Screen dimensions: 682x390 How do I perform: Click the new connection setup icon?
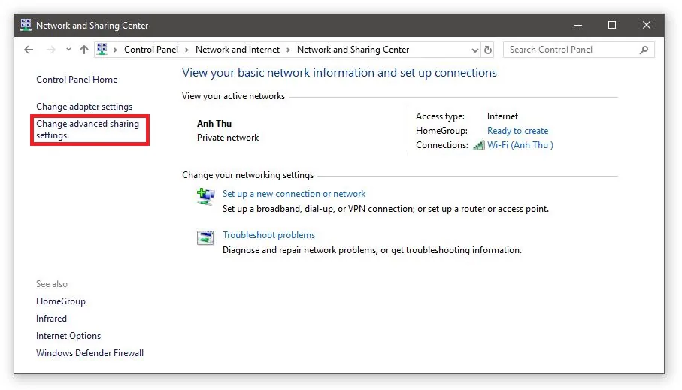[205, 197]
